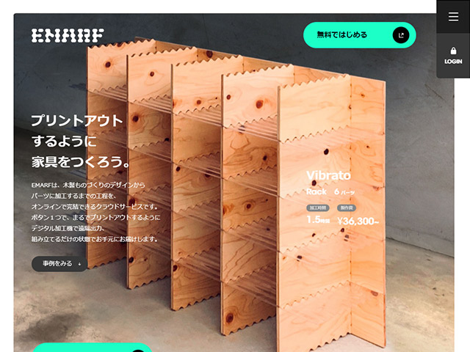Click the black arrow circle in 無料ではじめる
The width and height of the screenshot is (470, 352).
[x=401, y=35]
